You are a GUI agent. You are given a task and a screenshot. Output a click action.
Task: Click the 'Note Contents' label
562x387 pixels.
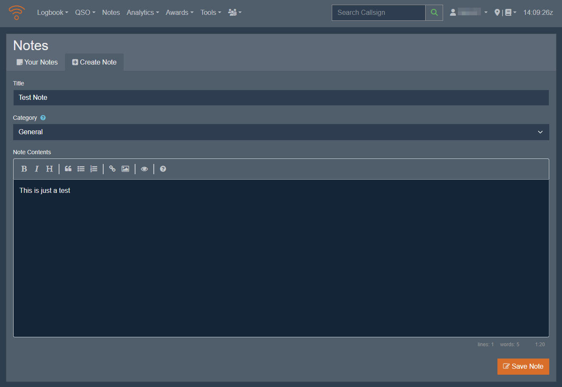pyautogui.click(x=32, y=152)
